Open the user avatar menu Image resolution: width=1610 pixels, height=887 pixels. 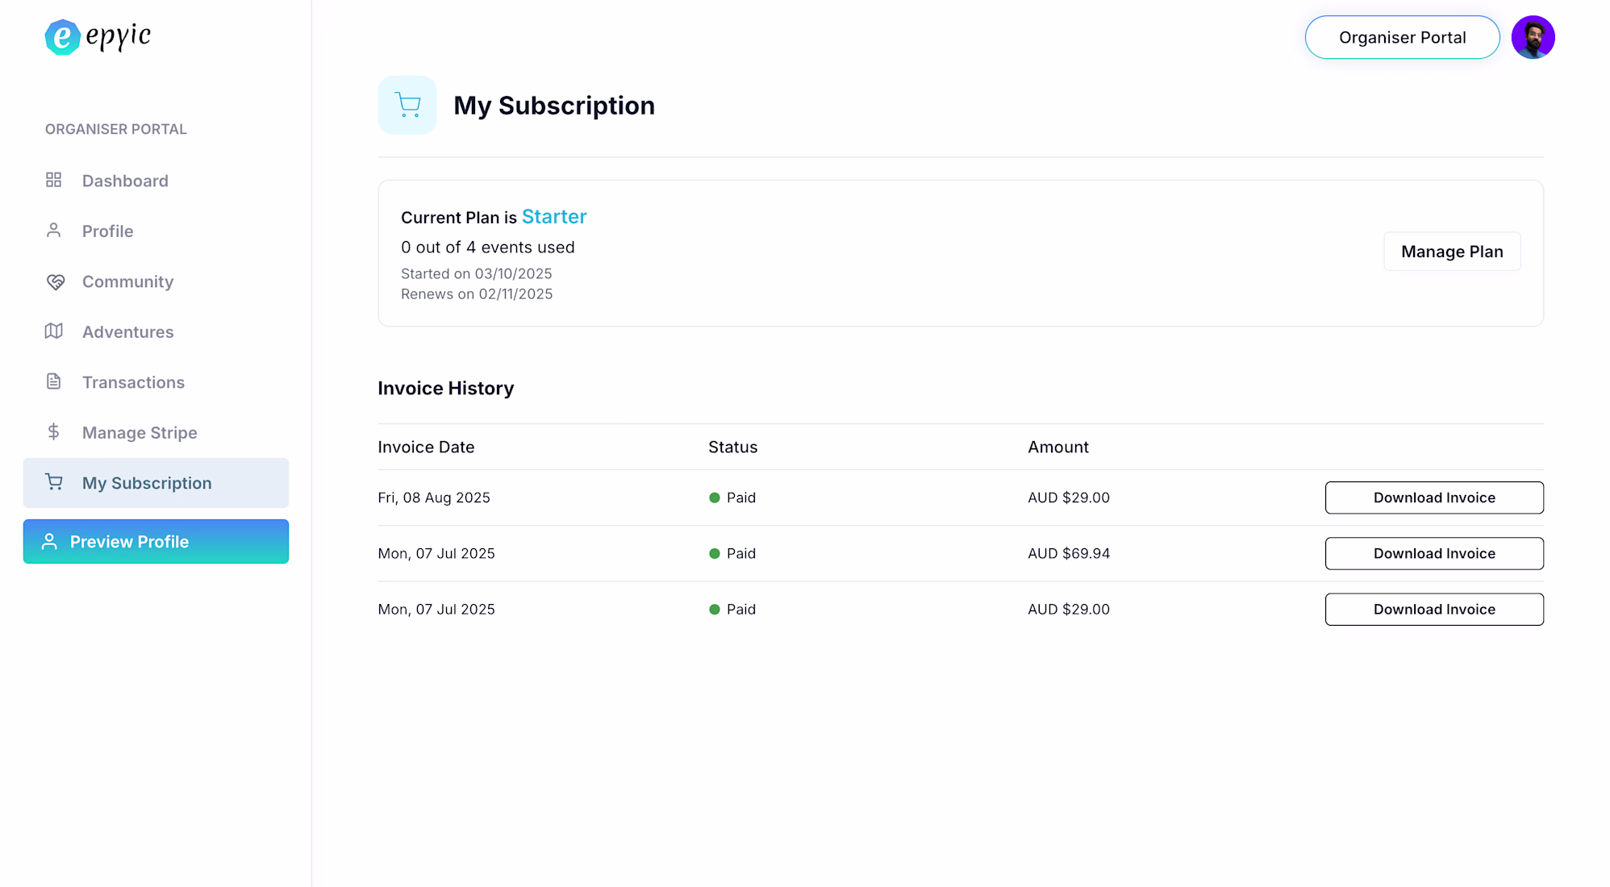[x=1533, y=37]
